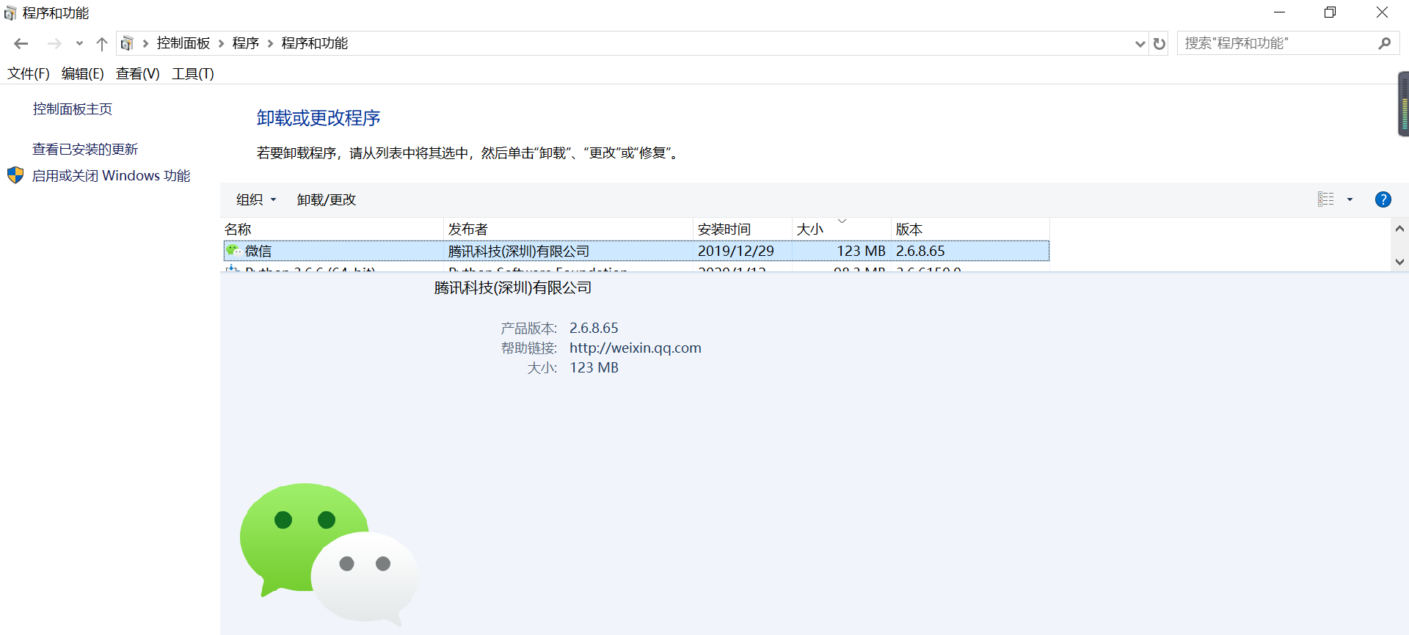Change view with the view icon
Viewport: 1409px width, 635px height.
(x=1326, y=199)
